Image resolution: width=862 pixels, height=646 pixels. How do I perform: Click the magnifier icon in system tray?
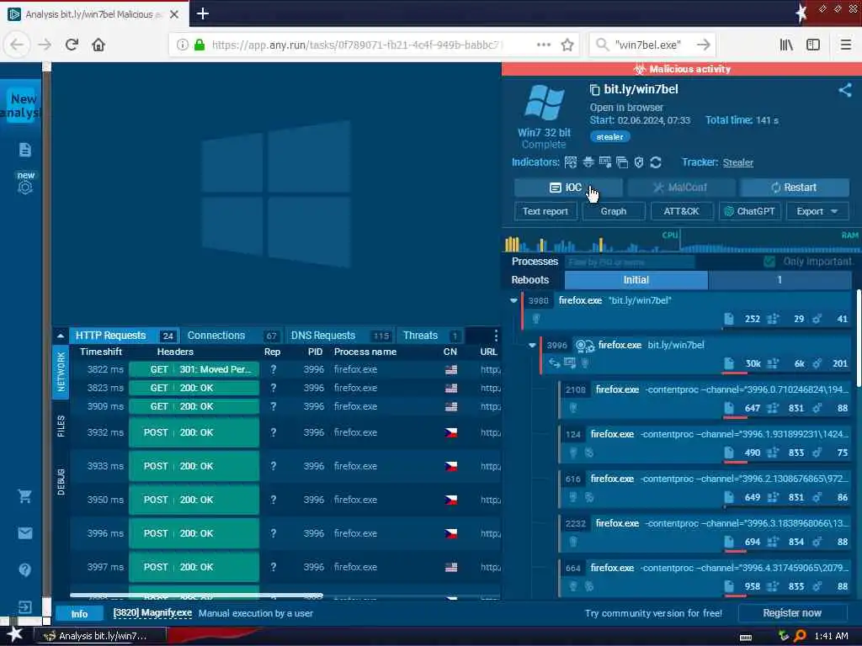tap(800, 636)
